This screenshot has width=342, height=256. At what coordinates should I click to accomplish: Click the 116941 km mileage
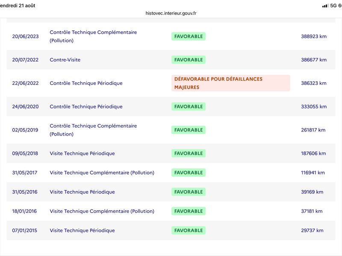pos(313,173)
